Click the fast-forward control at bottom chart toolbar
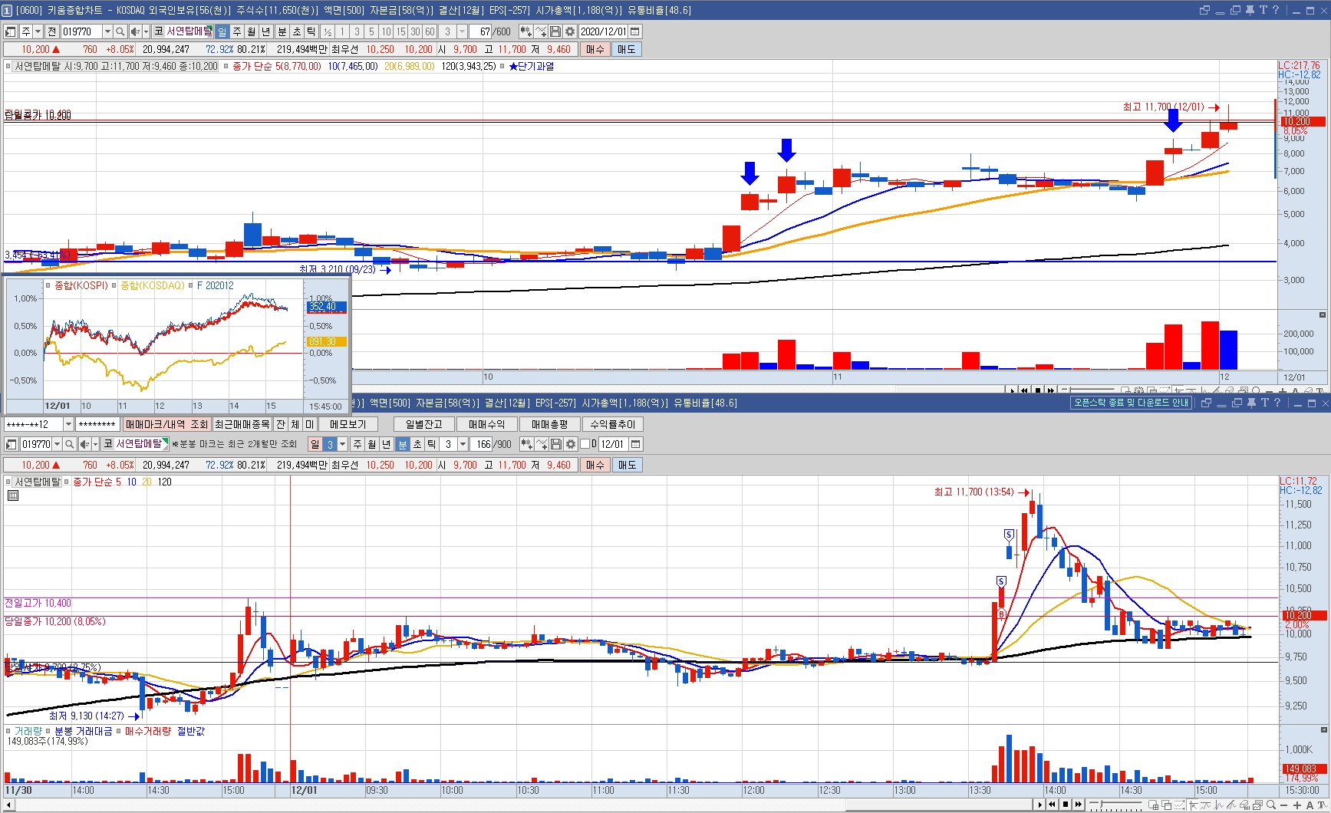This screenshot has height=813, width=1331. click(x=1079, y=805)
